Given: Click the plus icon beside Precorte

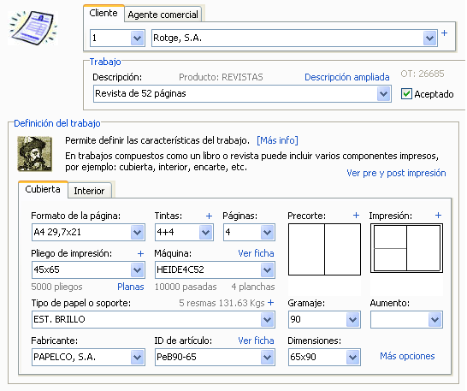Looking at the screenshot, I should coord(356,215).
